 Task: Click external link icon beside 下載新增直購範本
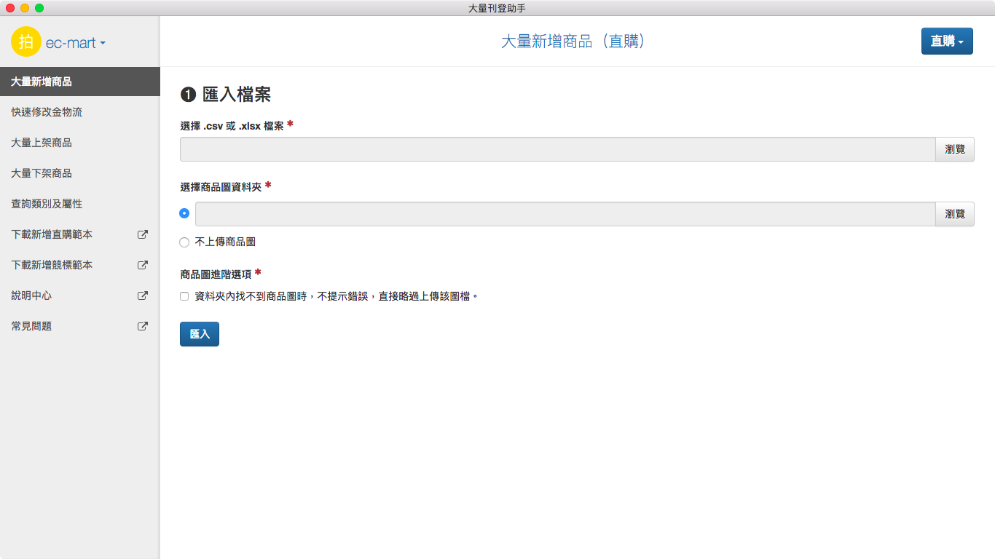[x=143, y=234]
